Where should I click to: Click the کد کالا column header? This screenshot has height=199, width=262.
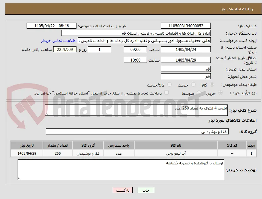(232, 145)
